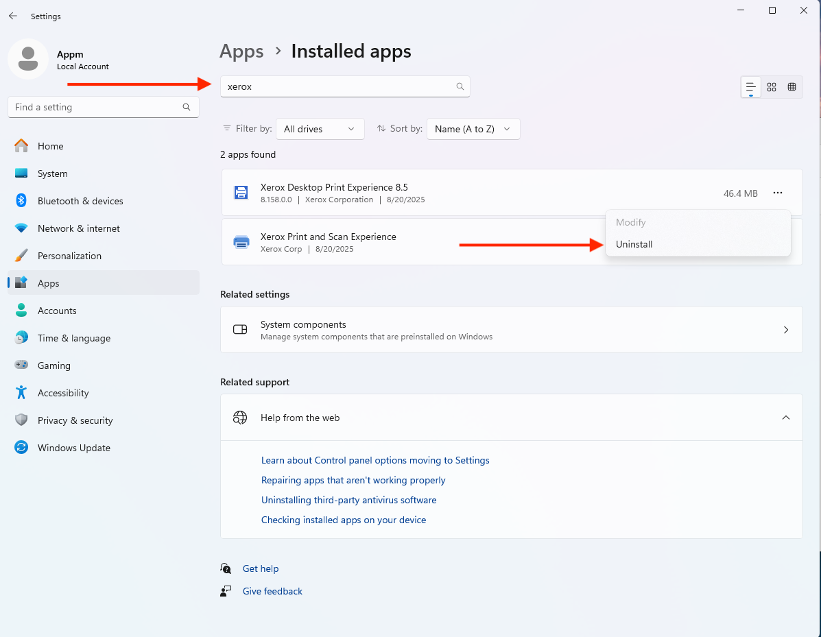Click the search magnifier in apps search box
821x637 pixels.
(x=460, y=86)
